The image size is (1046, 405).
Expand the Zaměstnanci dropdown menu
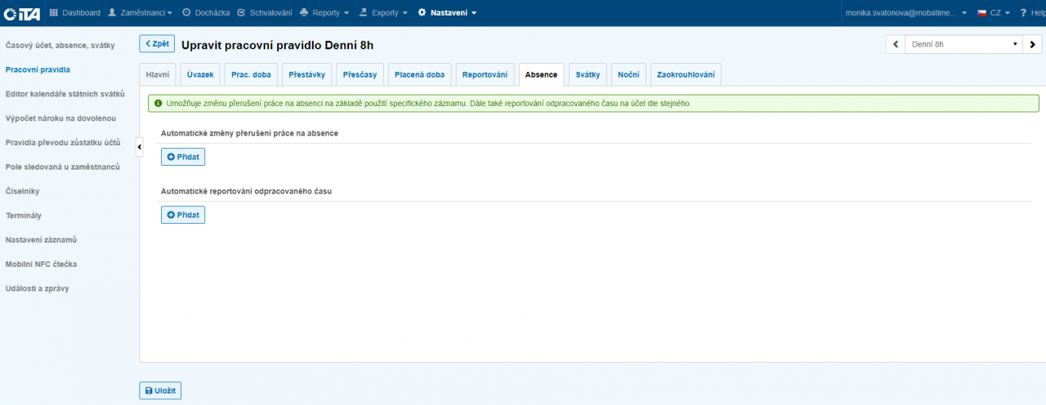(x=141, y=13)
